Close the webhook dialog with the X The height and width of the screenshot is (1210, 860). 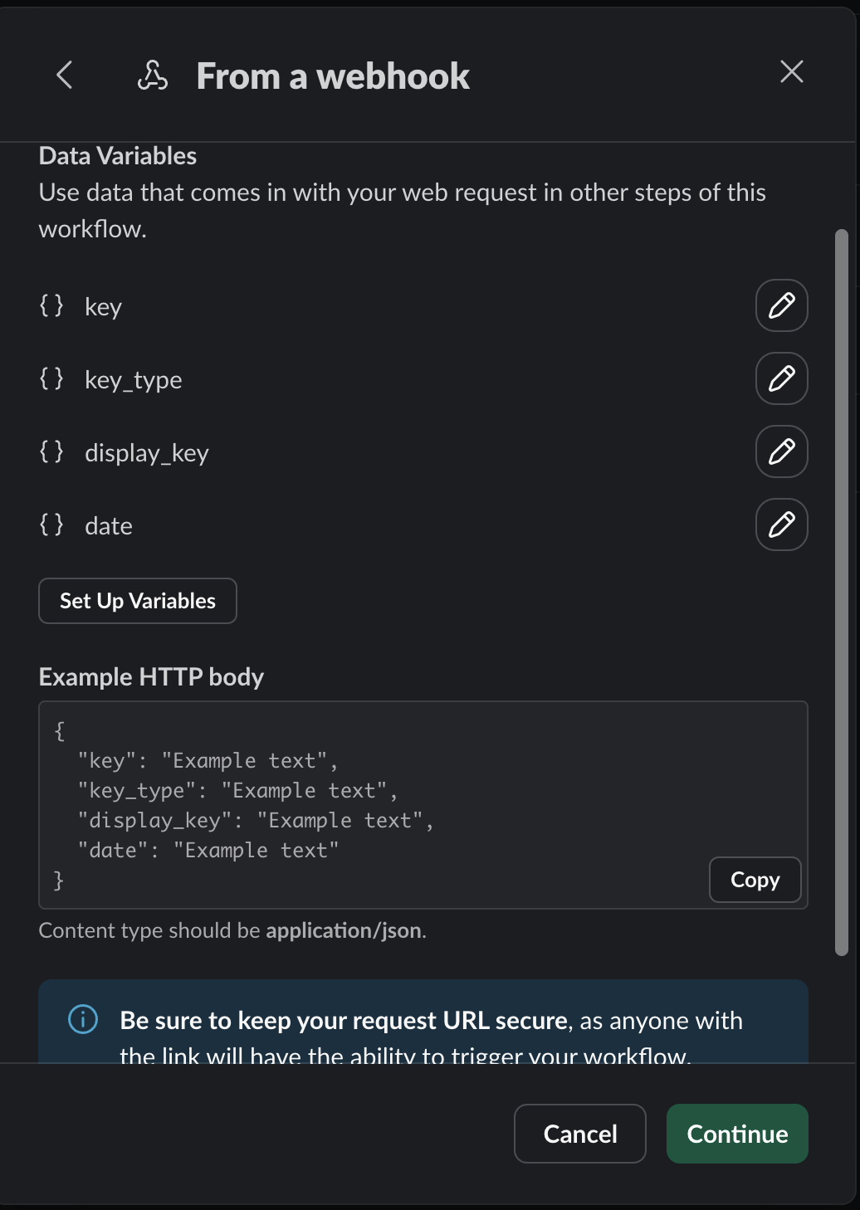[x=792, y=71]
